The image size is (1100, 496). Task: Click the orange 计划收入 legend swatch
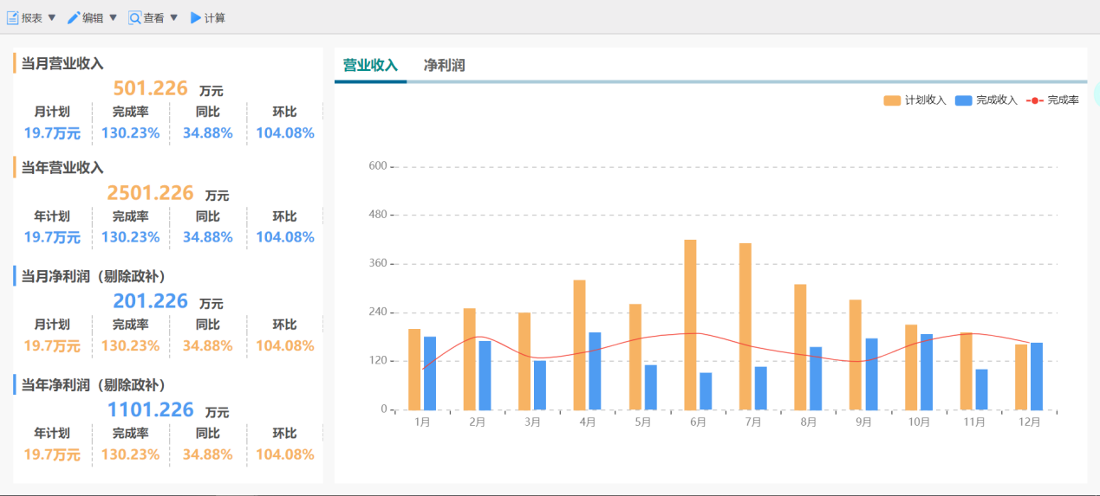892,100
